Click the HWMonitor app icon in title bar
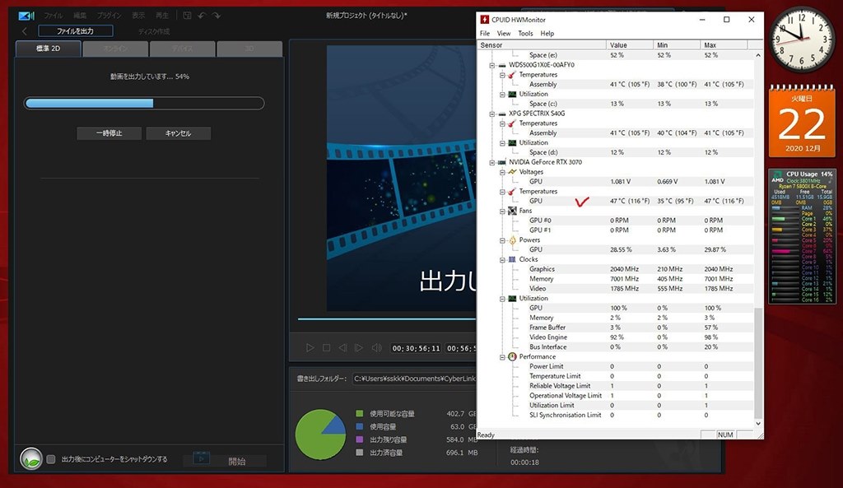This screenshot has height=488, width=843. tap(484, 20)
